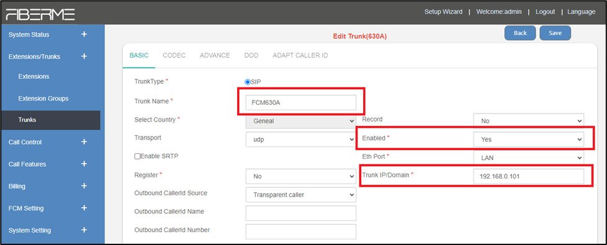Open the Eth Port dropdown
Image resolution: width=607 pixels, height=245 pixels.
tap(528, 158)
